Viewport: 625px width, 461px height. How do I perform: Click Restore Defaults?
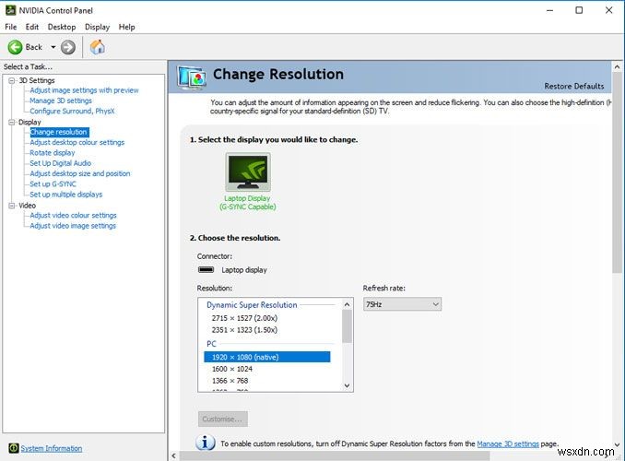click(x=574, y=86)
